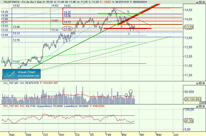Minimize the RSI_TEF.MC indicator panel

coord(197,106)
